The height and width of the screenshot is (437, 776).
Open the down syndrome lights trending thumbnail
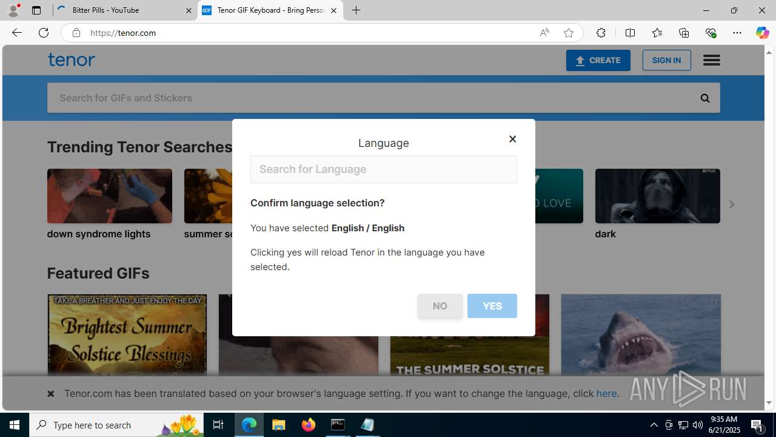coord(109,196)
